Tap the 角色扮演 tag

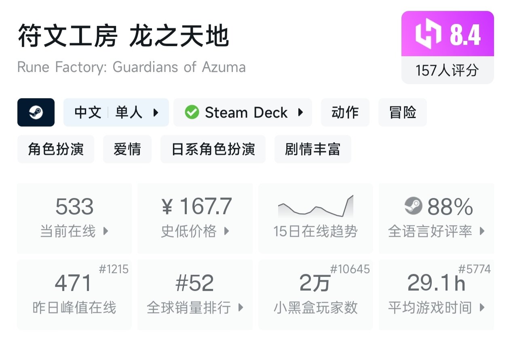56,149
